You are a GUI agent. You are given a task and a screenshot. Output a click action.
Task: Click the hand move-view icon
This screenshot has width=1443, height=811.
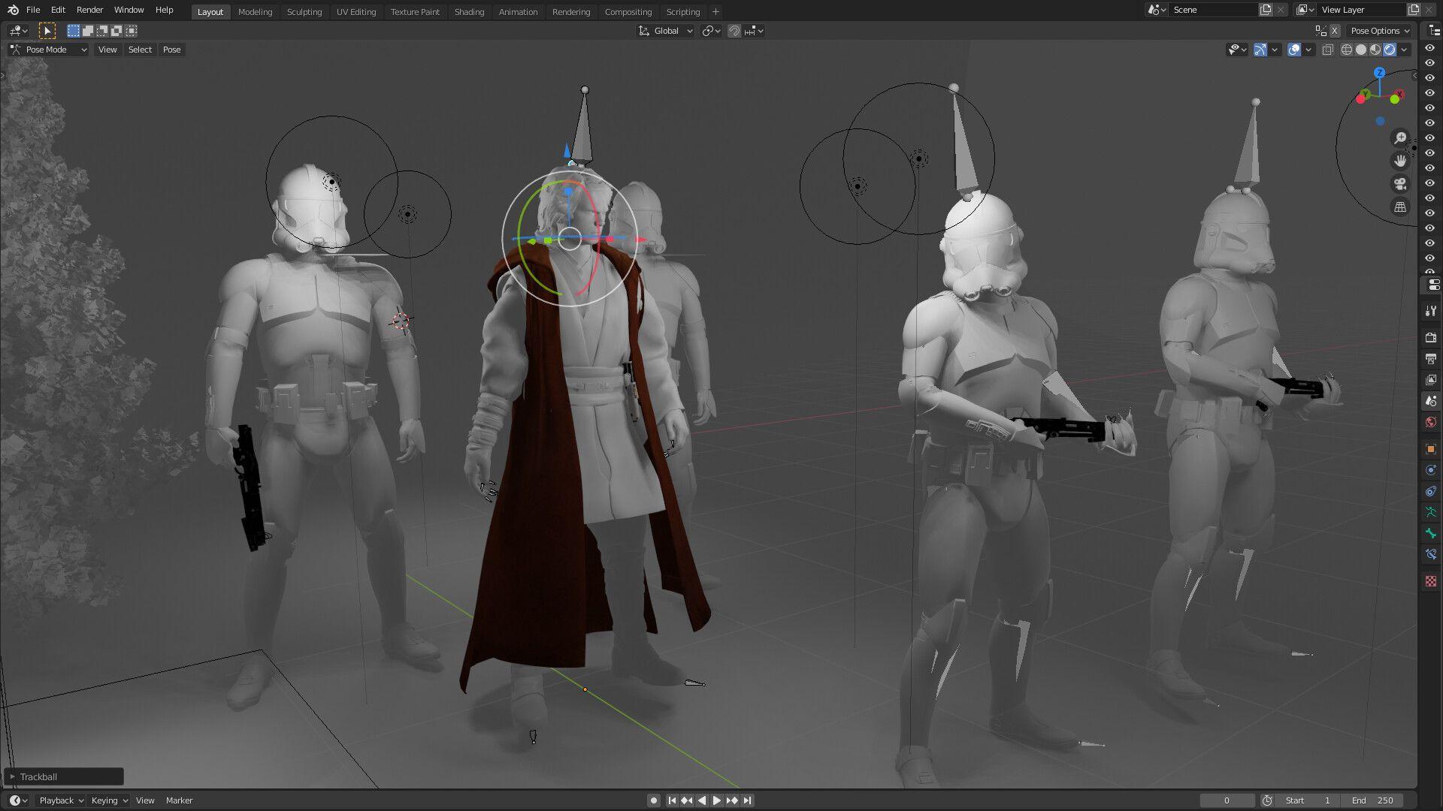[x=1400, y=161]
